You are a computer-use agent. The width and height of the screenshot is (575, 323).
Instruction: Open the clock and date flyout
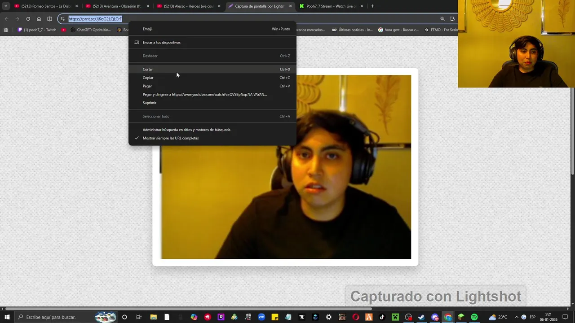click(548, 317)
